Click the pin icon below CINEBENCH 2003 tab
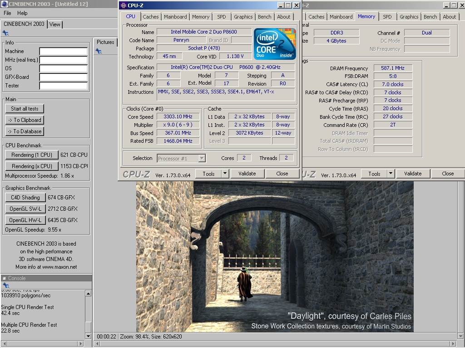Image resolution: width=465 pixels, height=348 pixels. pos(5,33)
